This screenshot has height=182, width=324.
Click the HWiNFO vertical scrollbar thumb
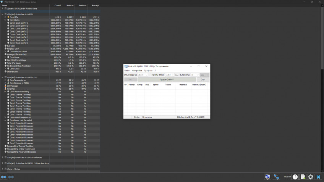[322, 39]
